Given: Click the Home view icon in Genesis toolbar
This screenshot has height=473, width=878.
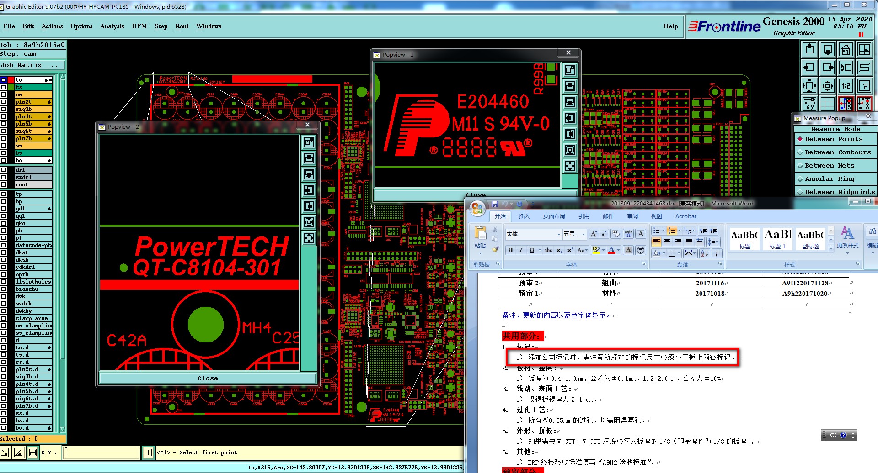Looking at the screenshot, I should coord(846,49).
